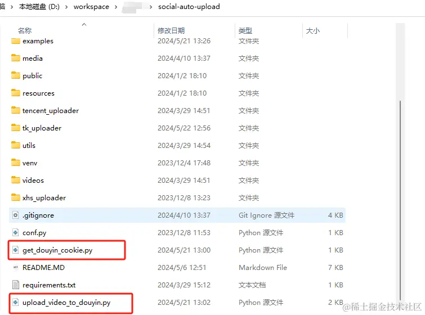Click the get_douyin_cookie.py file icon

pos(15,250)
